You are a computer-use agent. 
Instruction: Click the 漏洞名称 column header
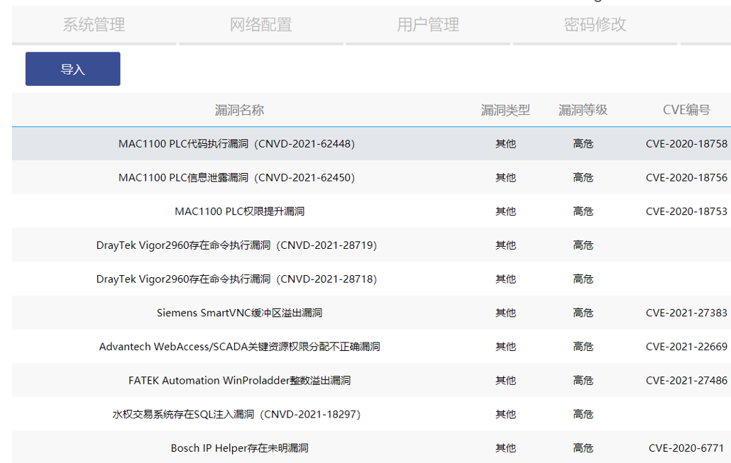(239, 110)
